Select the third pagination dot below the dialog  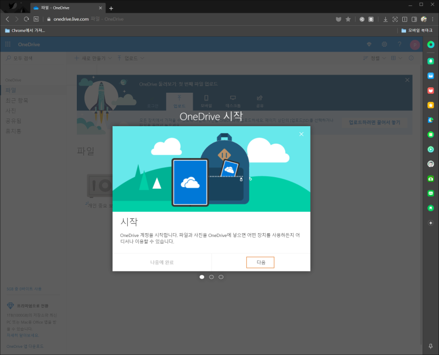221,277
